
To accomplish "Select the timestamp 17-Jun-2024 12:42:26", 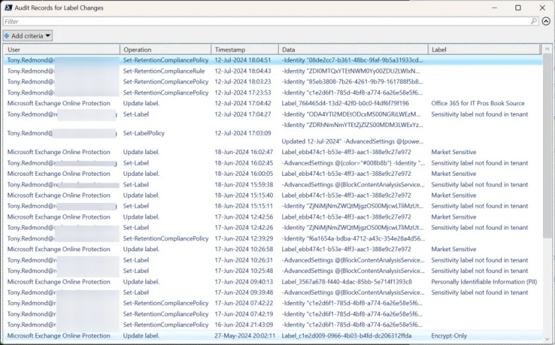I will click(x=244, y=228).
